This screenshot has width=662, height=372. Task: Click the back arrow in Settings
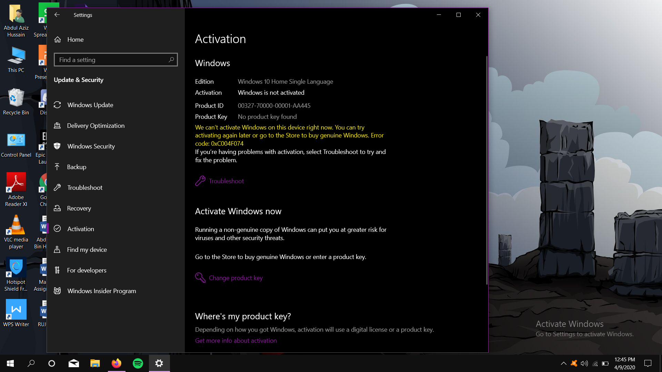(57, 15)
